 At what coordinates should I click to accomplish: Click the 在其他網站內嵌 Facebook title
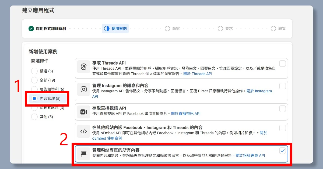pos(147,128)
